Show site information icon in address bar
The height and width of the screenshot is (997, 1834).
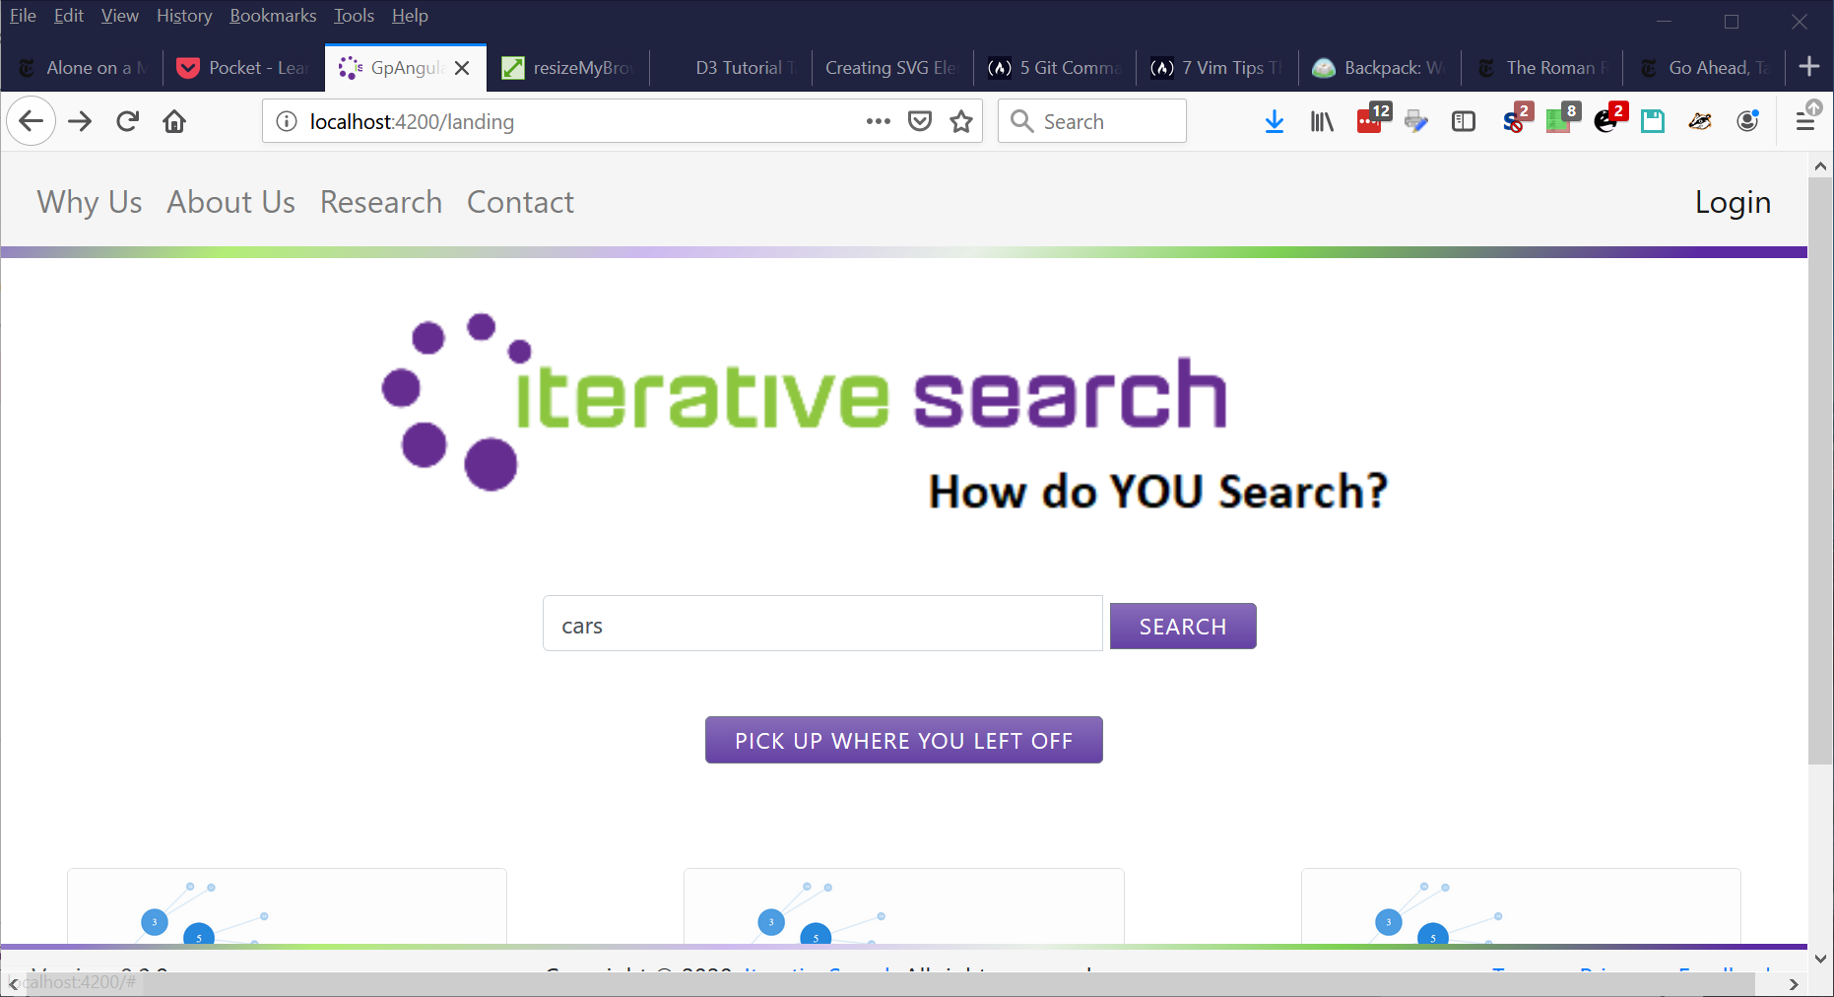pos(287,121)
